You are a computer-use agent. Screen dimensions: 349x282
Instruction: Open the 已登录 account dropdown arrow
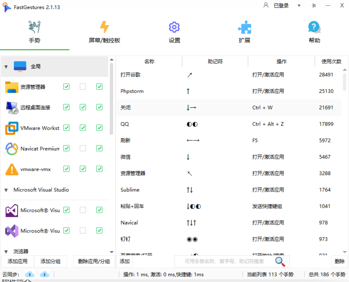[x=299, y=6]
